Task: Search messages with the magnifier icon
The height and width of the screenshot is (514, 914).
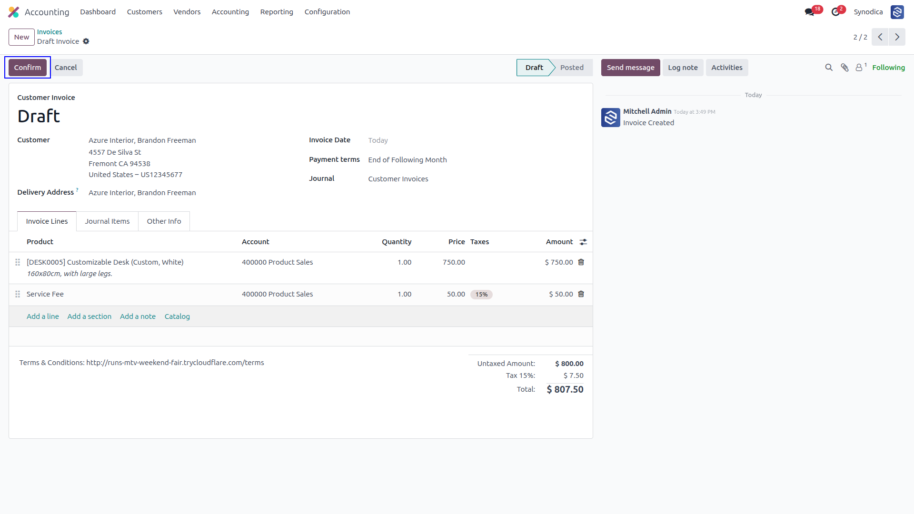Action: coord(829,68)
